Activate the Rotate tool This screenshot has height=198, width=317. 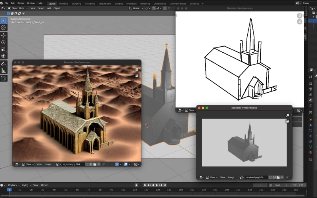click(4, 42)
